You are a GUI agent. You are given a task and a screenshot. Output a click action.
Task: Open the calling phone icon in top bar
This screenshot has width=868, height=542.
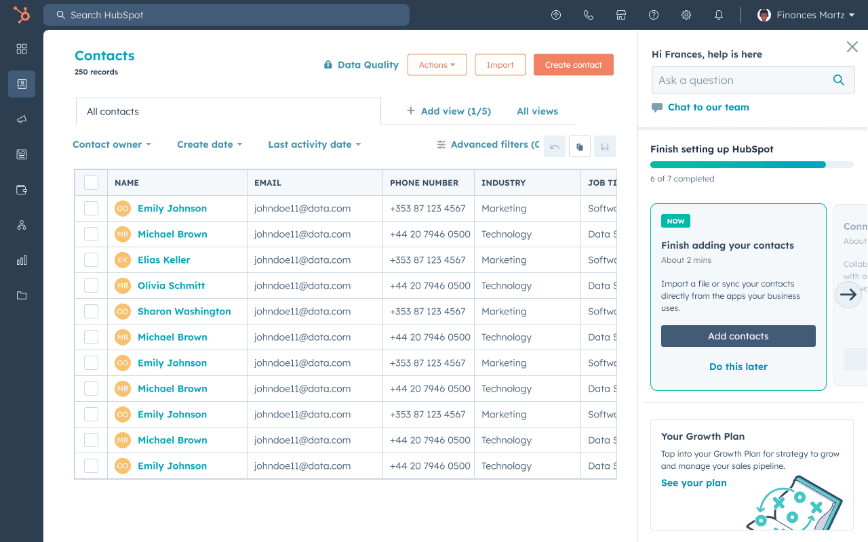[x=589, y=15]
